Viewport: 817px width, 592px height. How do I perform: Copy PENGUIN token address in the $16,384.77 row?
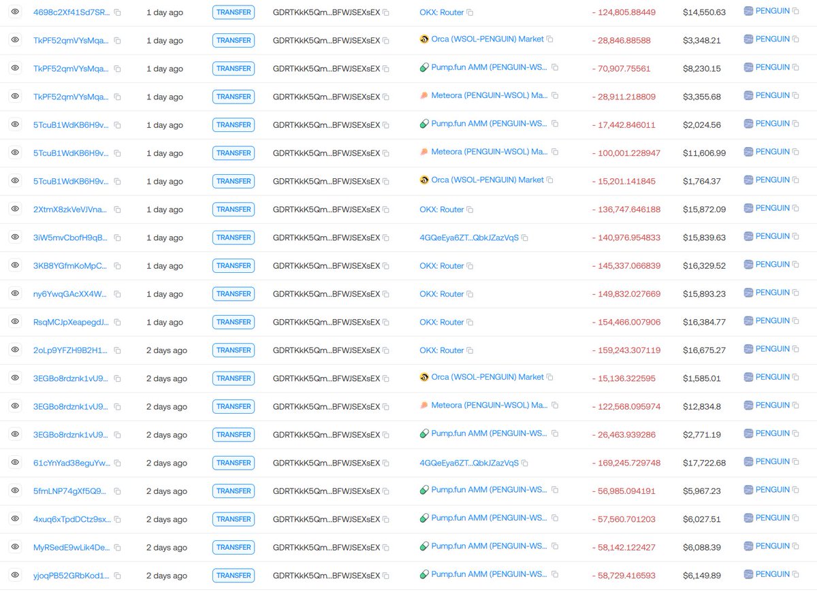796,321
